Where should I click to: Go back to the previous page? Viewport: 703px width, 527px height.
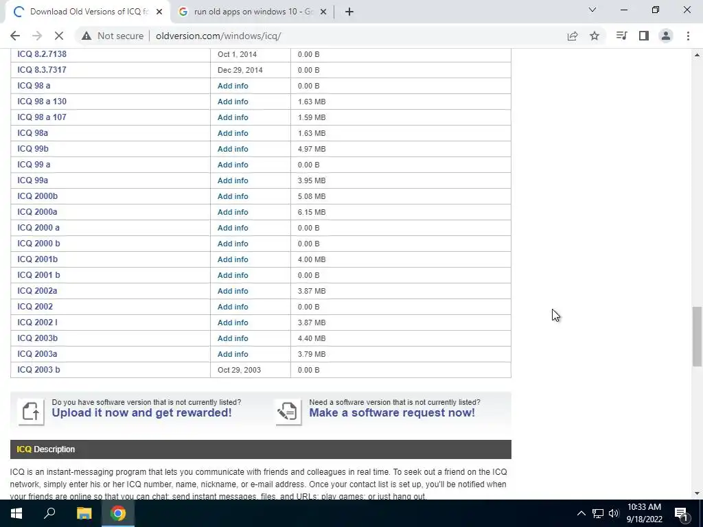pyautogui.click(x=15, y=36)
